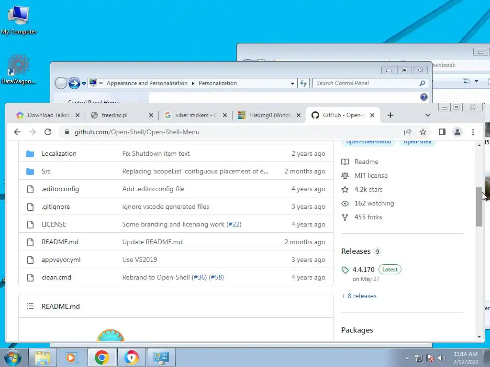This screenshot has height=367, width=490.
Task: Click 162 watching link
Action: [x=374, y=203]
